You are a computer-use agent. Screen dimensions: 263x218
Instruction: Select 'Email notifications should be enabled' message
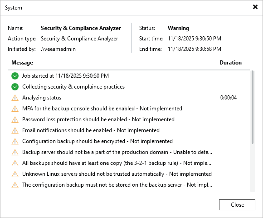click(x=91, y=130)
